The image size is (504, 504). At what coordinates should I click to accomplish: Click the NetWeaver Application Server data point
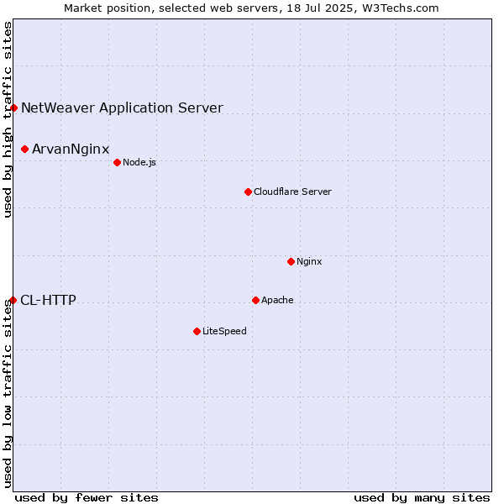pyautogui.click(x=13, y=108)
